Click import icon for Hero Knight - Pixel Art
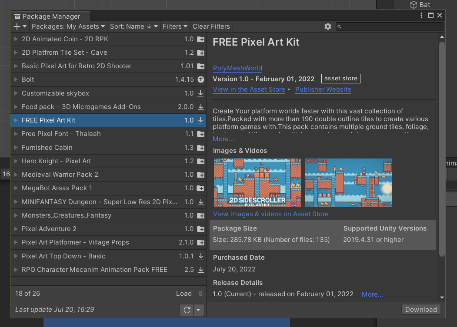 pyautogui.click(x=200, y=161)
